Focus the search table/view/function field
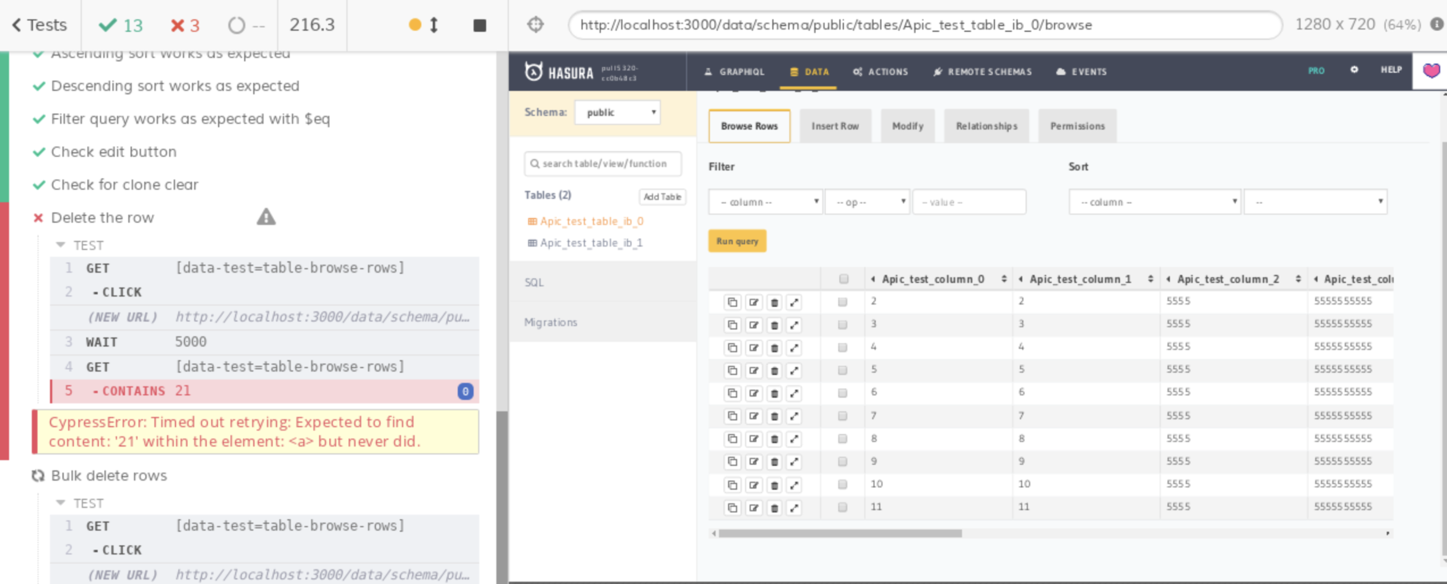 (603, 164)
